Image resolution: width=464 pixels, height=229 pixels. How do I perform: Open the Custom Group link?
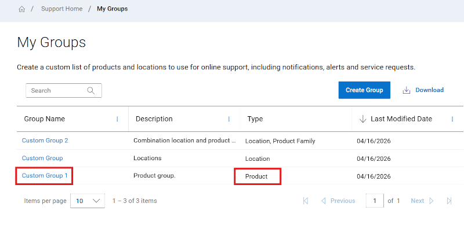pos(42,158)
